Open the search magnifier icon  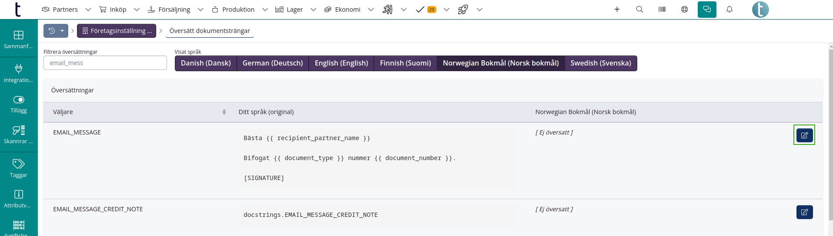click(639, 9)
